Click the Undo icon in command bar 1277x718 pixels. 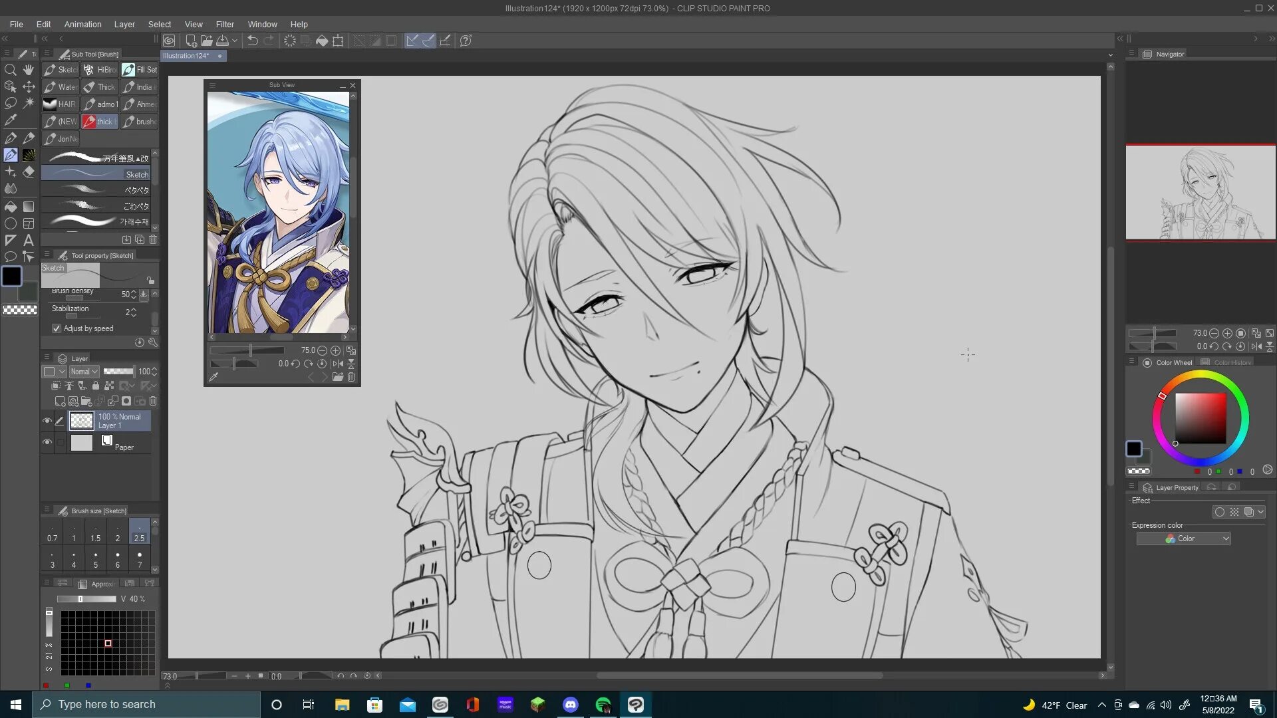pos(253,41)
